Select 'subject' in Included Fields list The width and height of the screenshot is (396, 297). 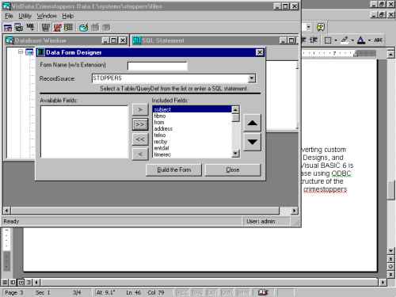click(x=192, y=109)
